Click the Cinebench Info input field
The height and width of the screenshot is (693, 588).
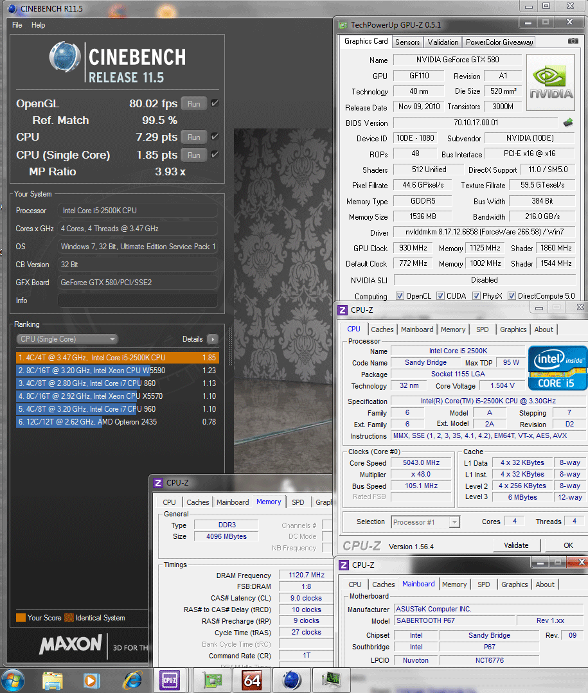coord(138,301)
